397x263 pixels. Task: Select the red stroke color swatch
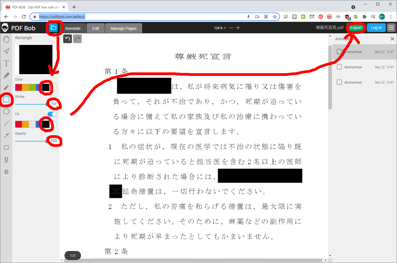click(18, 87)
